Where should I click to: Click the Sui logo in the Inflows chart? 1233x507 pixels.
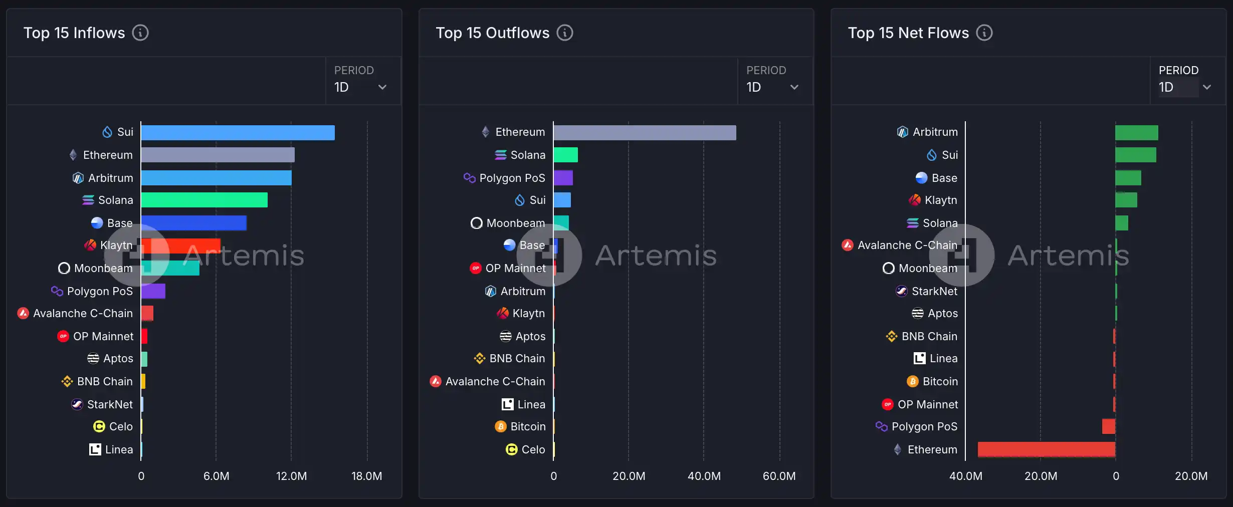tap(107, 132)
